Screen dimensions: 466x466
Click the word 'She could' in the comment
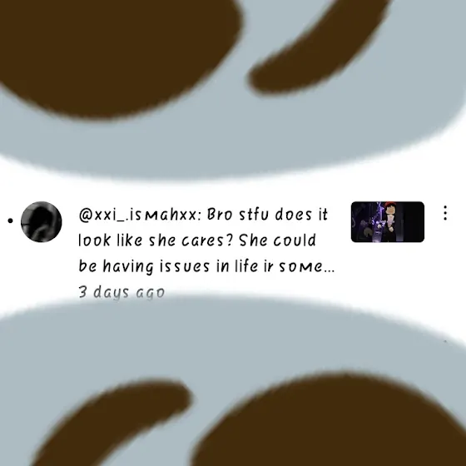[277, 240]
